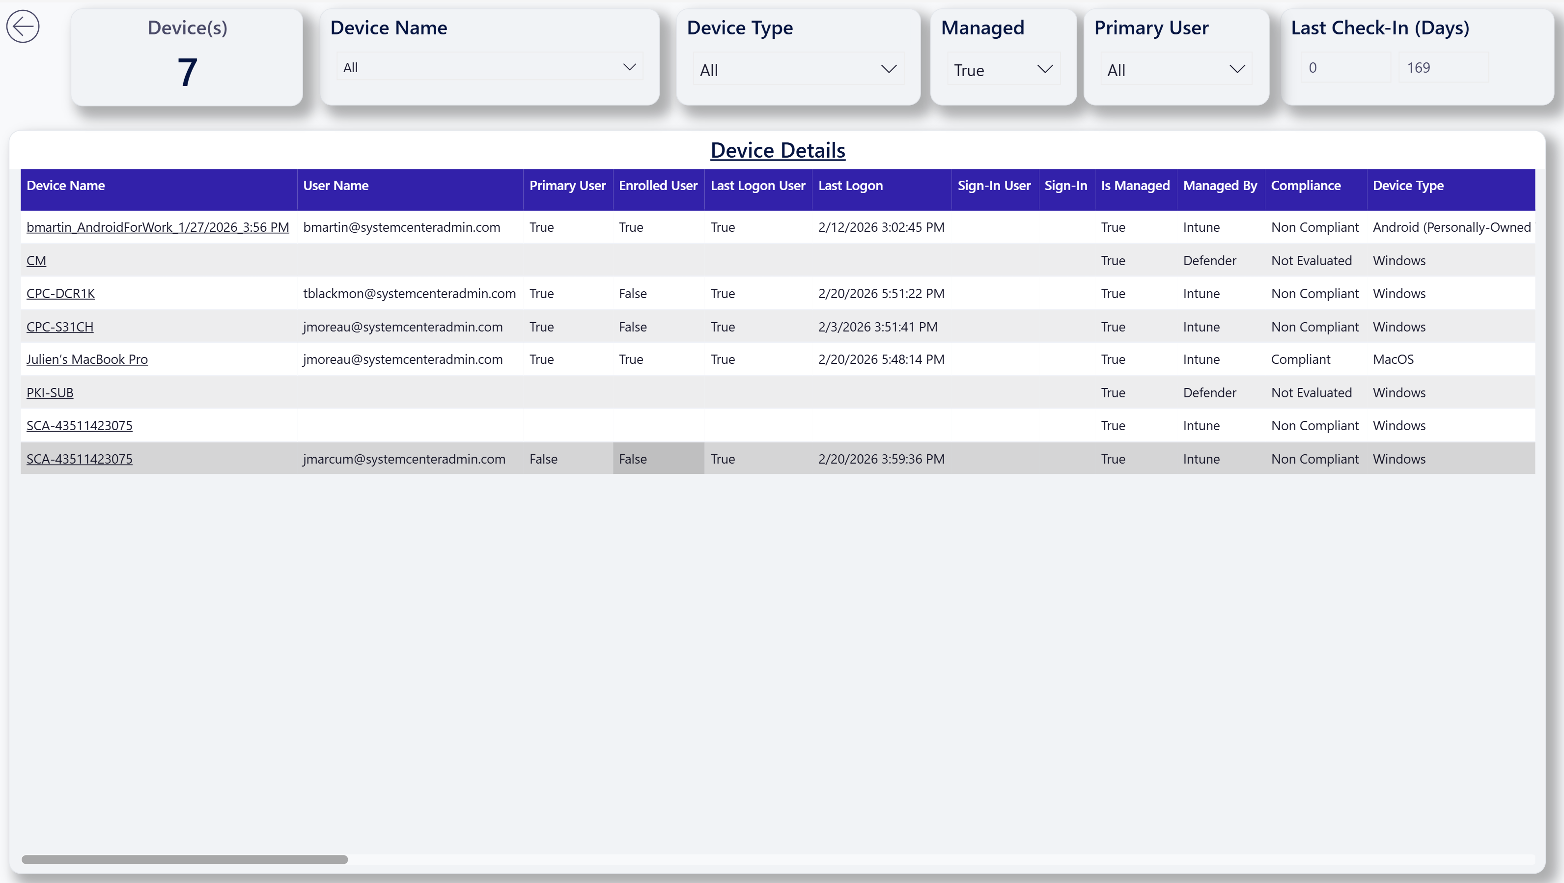The image size is (1564, 883).
Task: Click the minimum check-in days field
Action: pos(1345,67)
